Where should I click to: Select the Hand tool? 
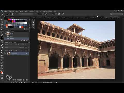pyautogui.click(x=2, y=66)
